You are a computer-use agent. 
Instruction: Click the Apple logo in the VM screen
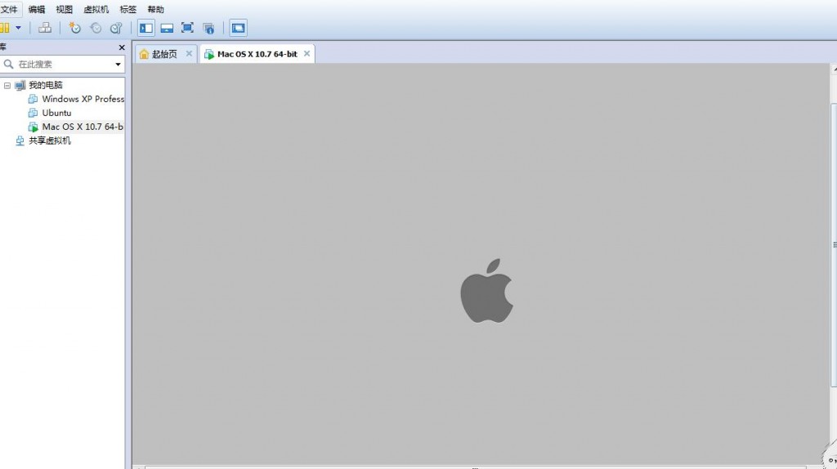pos(487,291)
